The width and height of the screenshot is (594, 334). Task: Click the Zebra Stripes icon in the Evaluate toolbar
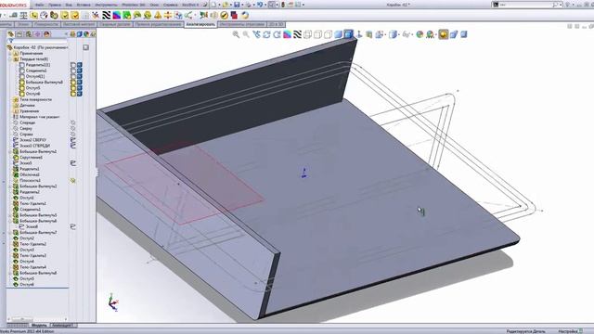click(x=107, y=15)
